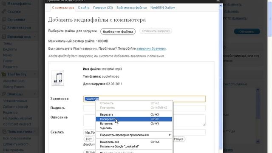Open Все пользователи sidebar link
Viewport: 272px width, 153px height.
click(x=17, y=138)
